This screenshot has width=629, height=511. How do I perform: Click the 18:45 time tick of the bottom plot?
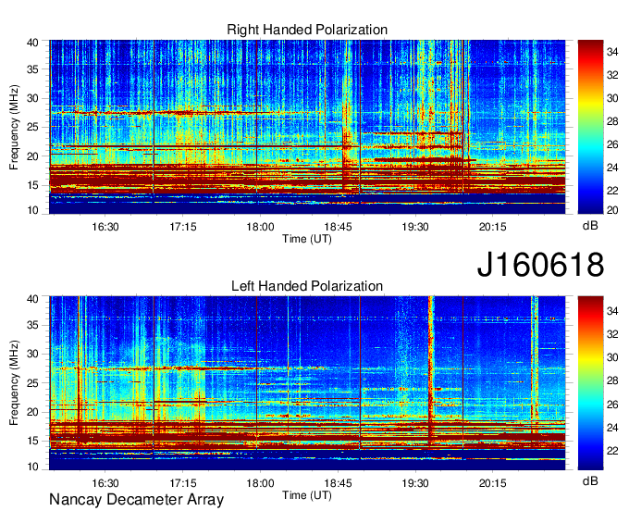tap(338, 482)
